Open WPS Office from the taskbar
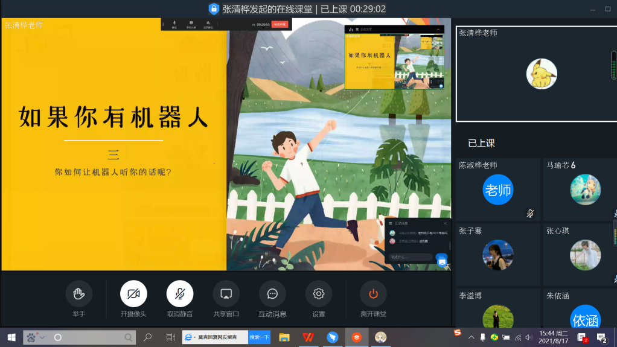The image size is (617, 347). (308, 337)
